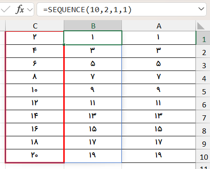Click cell A7 containing ۱۳

point(159,117)
